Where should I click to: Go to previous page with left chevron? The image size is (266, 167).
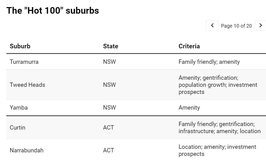pyautogui.click(x=212, y=25)
